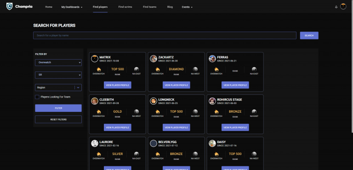Click NA-West region globe on Cleebith card

tap(137, 112)
